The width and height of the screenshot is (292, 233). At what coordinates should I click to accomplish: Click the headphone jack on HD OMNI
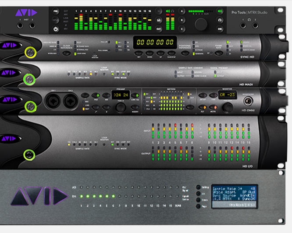coord(248,101)
